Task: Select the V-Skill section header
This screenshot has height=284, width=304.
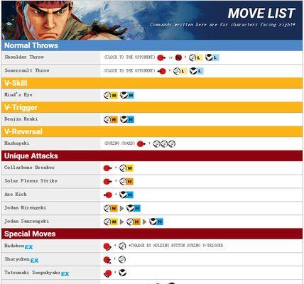Action: (x=152, y=83)
